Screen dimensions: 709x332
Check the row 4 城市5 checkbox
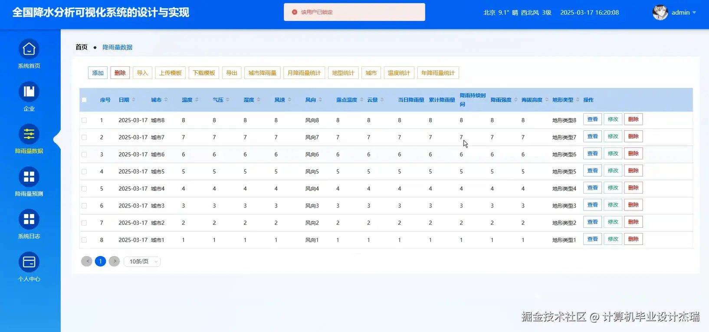pos(84,171)
